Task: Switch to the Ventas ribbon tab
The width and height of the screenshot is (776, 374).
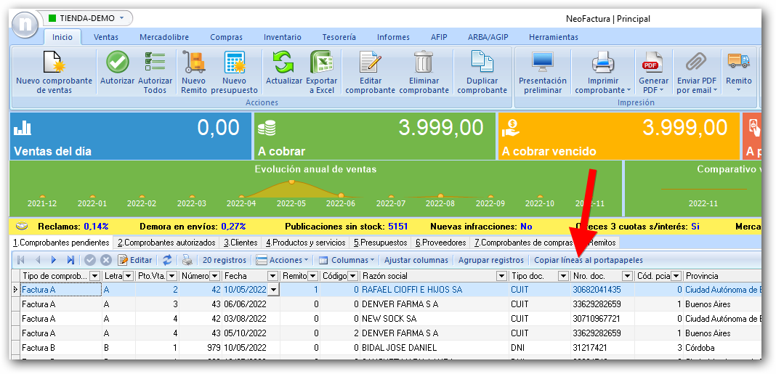Action: (106, 37)
